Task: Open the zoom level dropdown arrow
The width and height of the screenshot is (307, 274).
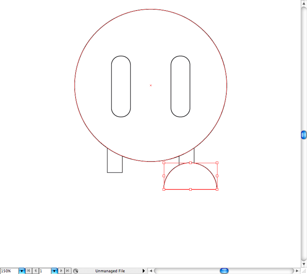Action: tap(22, 271)
